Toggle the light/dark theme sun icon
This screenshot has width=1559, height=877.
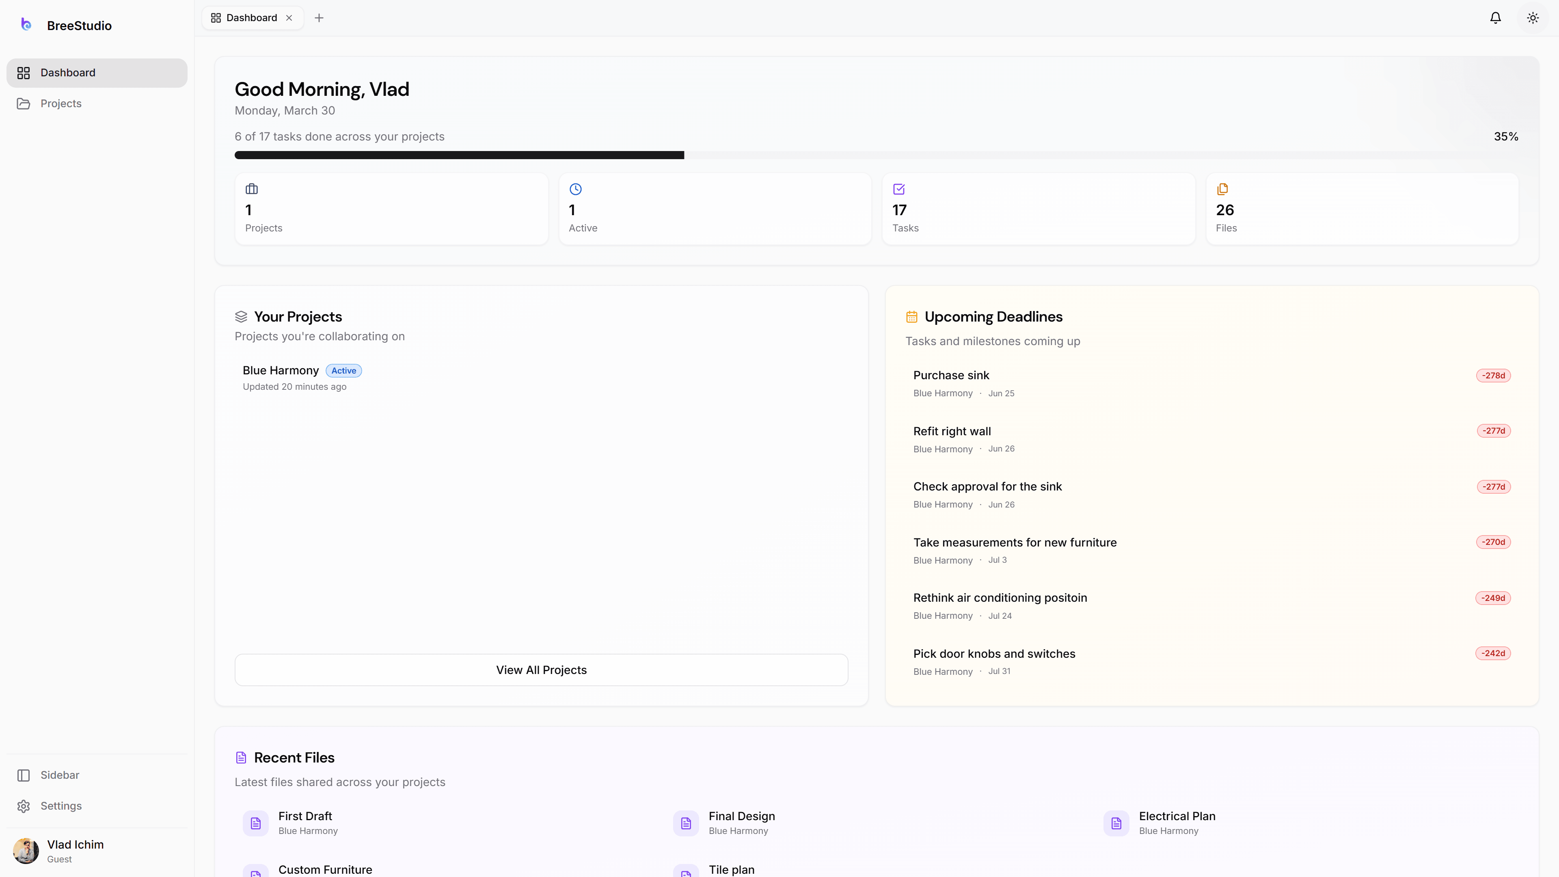point(1533,17)
